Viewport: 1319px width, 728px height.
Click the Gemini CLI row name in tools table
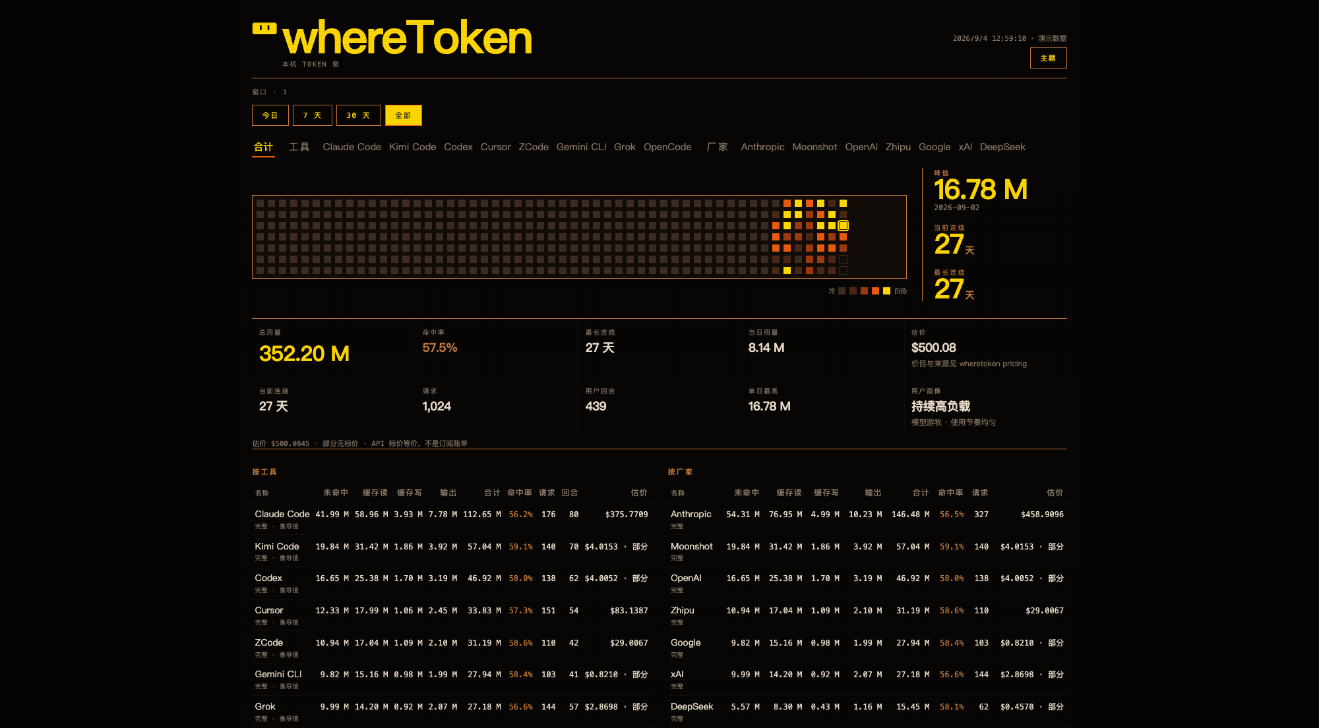278,674
